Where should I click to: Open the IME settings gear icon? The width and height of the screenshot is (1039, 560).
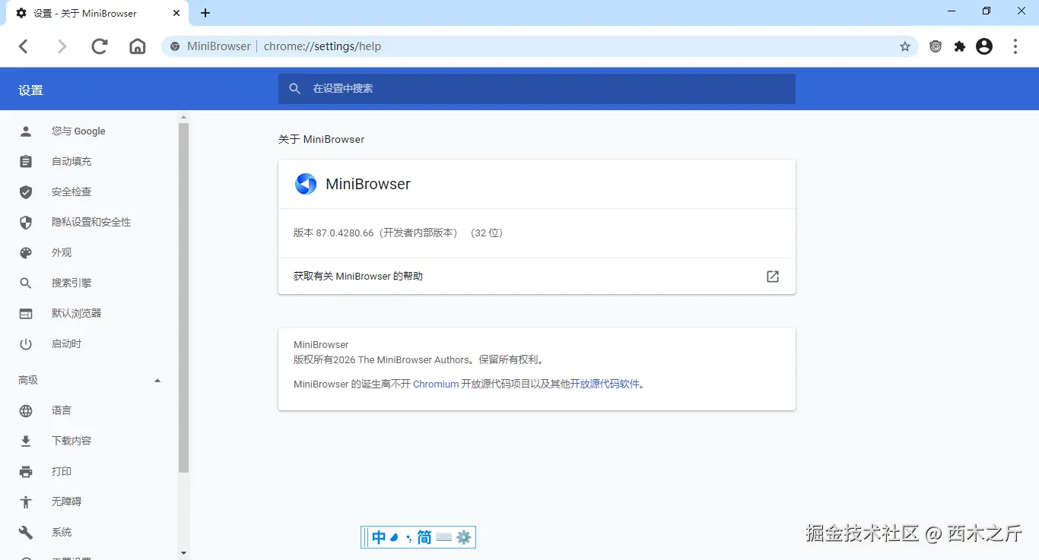pos(464,538)
